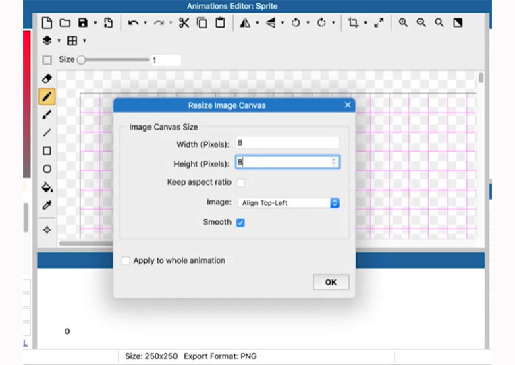The height and width of the screenshot is (365, 515).
Task: Open the vertical flip dropdown arrow
Action: tap(283, 23)
